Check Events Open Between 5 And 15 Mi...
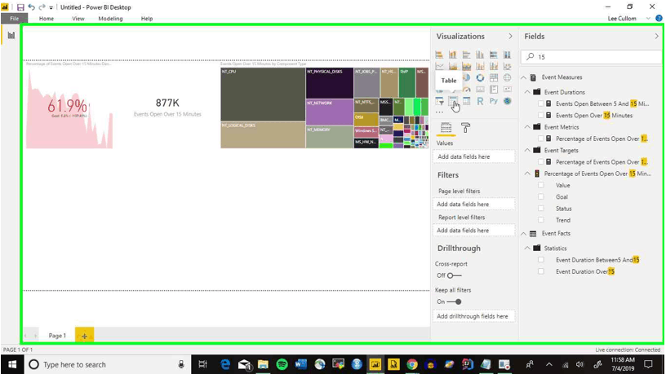The image size is (666, 374). pyautogui.click(x=540, y=103)
